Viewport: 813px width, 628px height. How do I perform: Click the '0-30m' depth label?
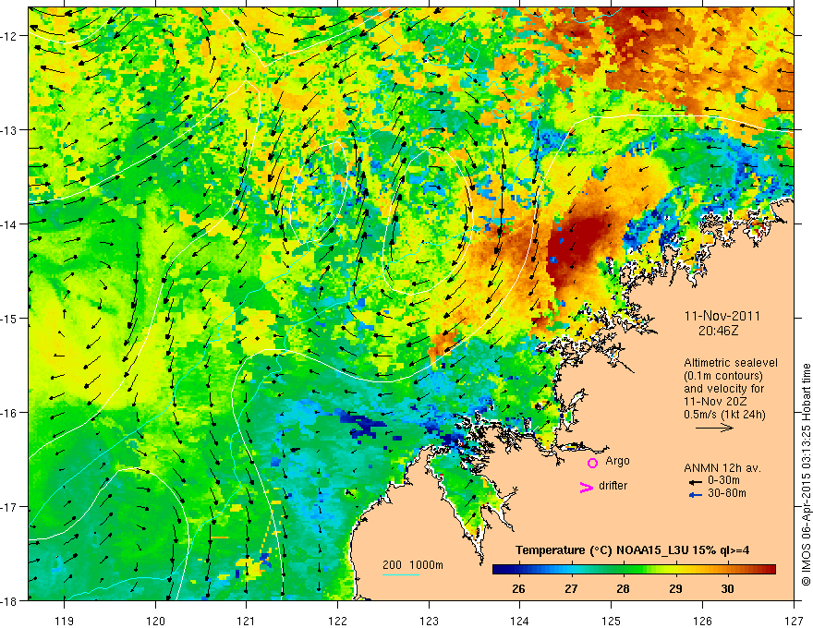click(723, 480)
